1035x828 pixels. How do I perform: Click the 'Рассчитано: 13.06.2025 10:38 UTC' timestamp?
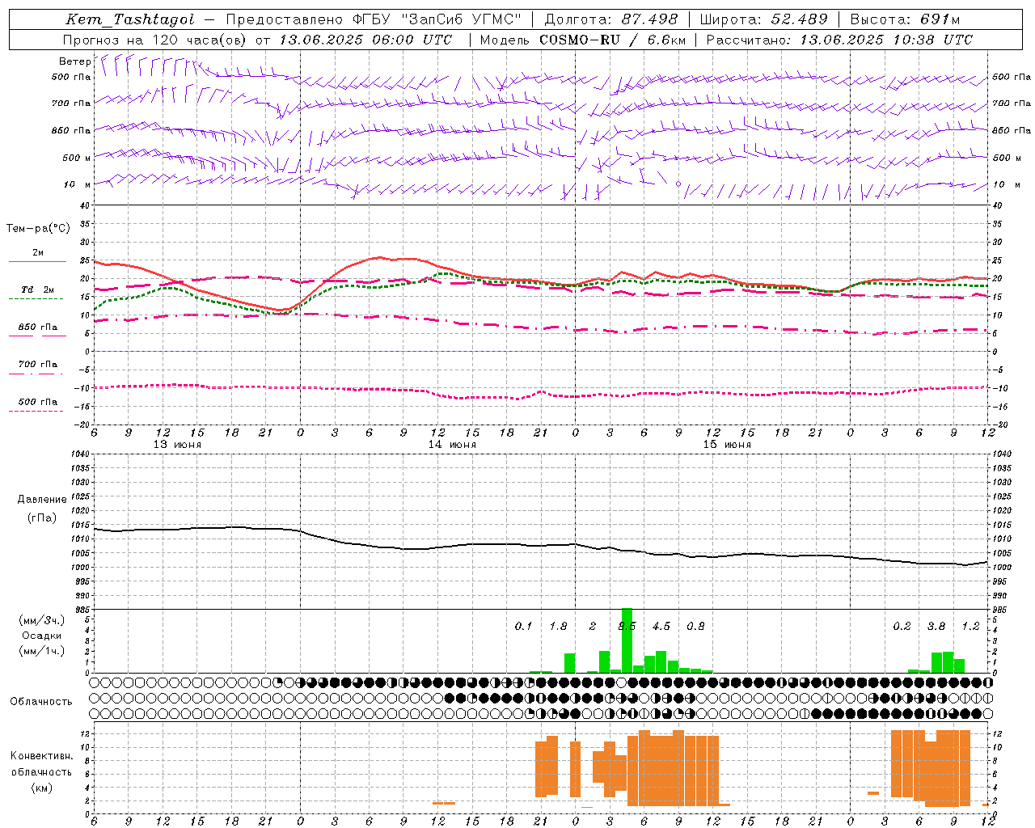click(x=839, y=40)
